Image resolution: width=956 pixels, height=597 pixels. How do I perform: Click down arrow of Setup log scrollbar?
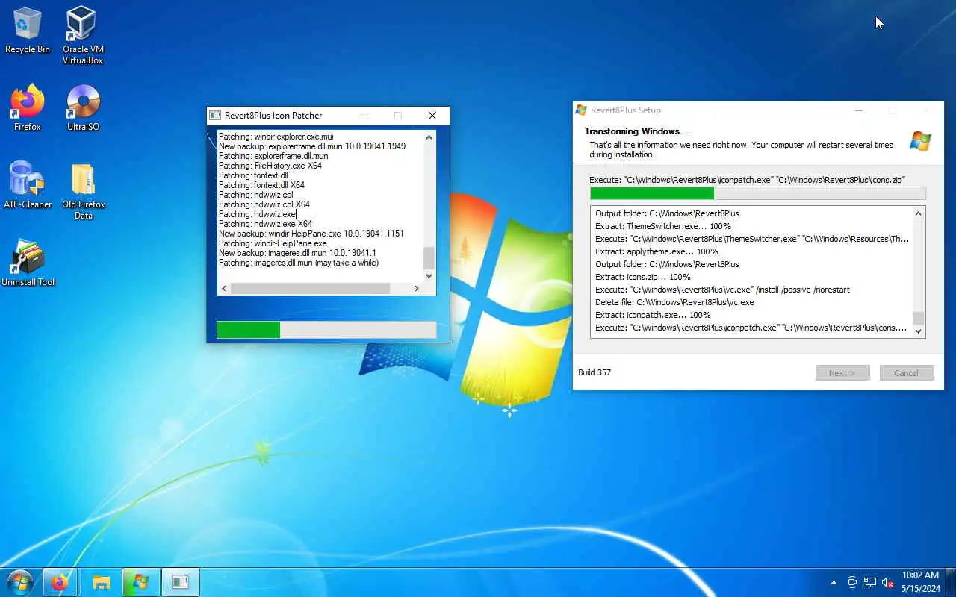click(919, 331)
